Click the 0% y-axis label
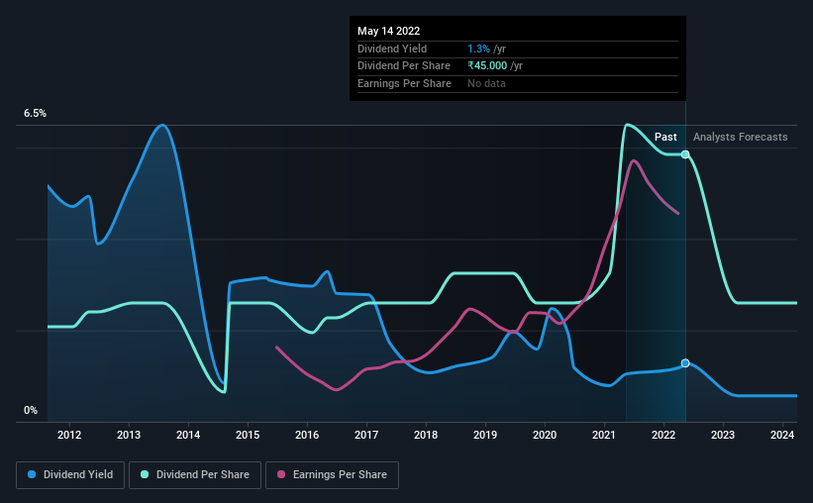This screenshot has height=503, width=813. tap(31, 411)
